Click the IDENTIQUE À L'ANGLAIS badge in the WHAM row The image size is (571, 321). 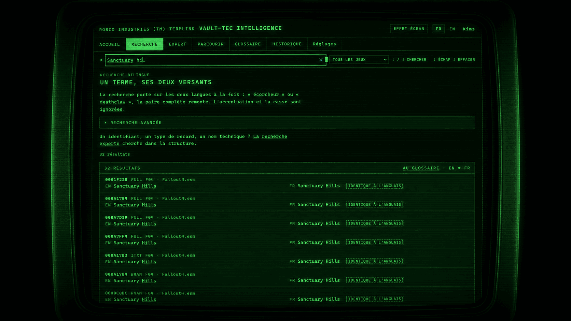point(375,280)
